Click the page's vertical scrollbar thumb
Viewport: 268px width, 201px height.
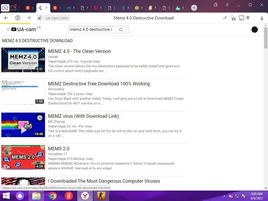[266, 38]
